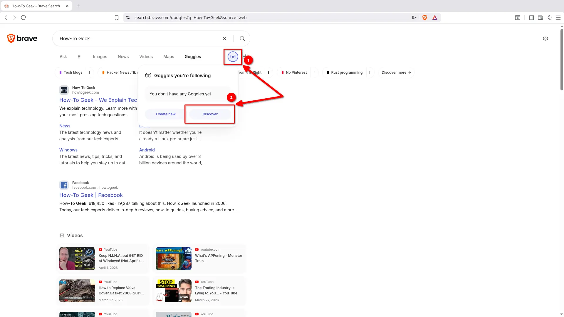The width and height of the screenshot is (564, 317).
Task: Click the browser Forward arrow
Action: pos(14,18)
